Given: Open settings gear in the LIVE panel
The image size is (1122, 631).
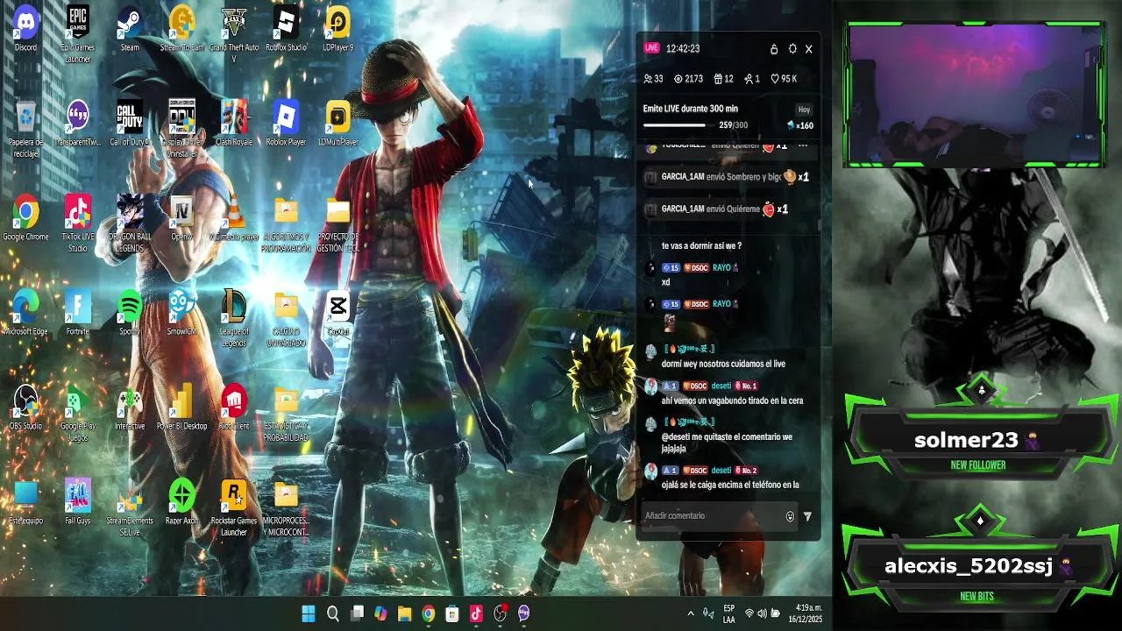Looking at the screenshot, I should 792,49.
